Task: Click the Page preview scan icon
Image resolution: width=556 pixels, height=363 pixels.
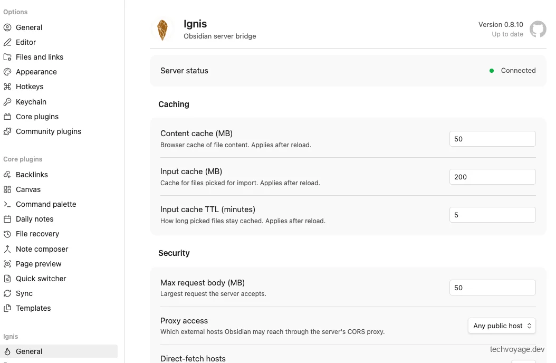Action: pyautogui.click(x=7, y=264)
